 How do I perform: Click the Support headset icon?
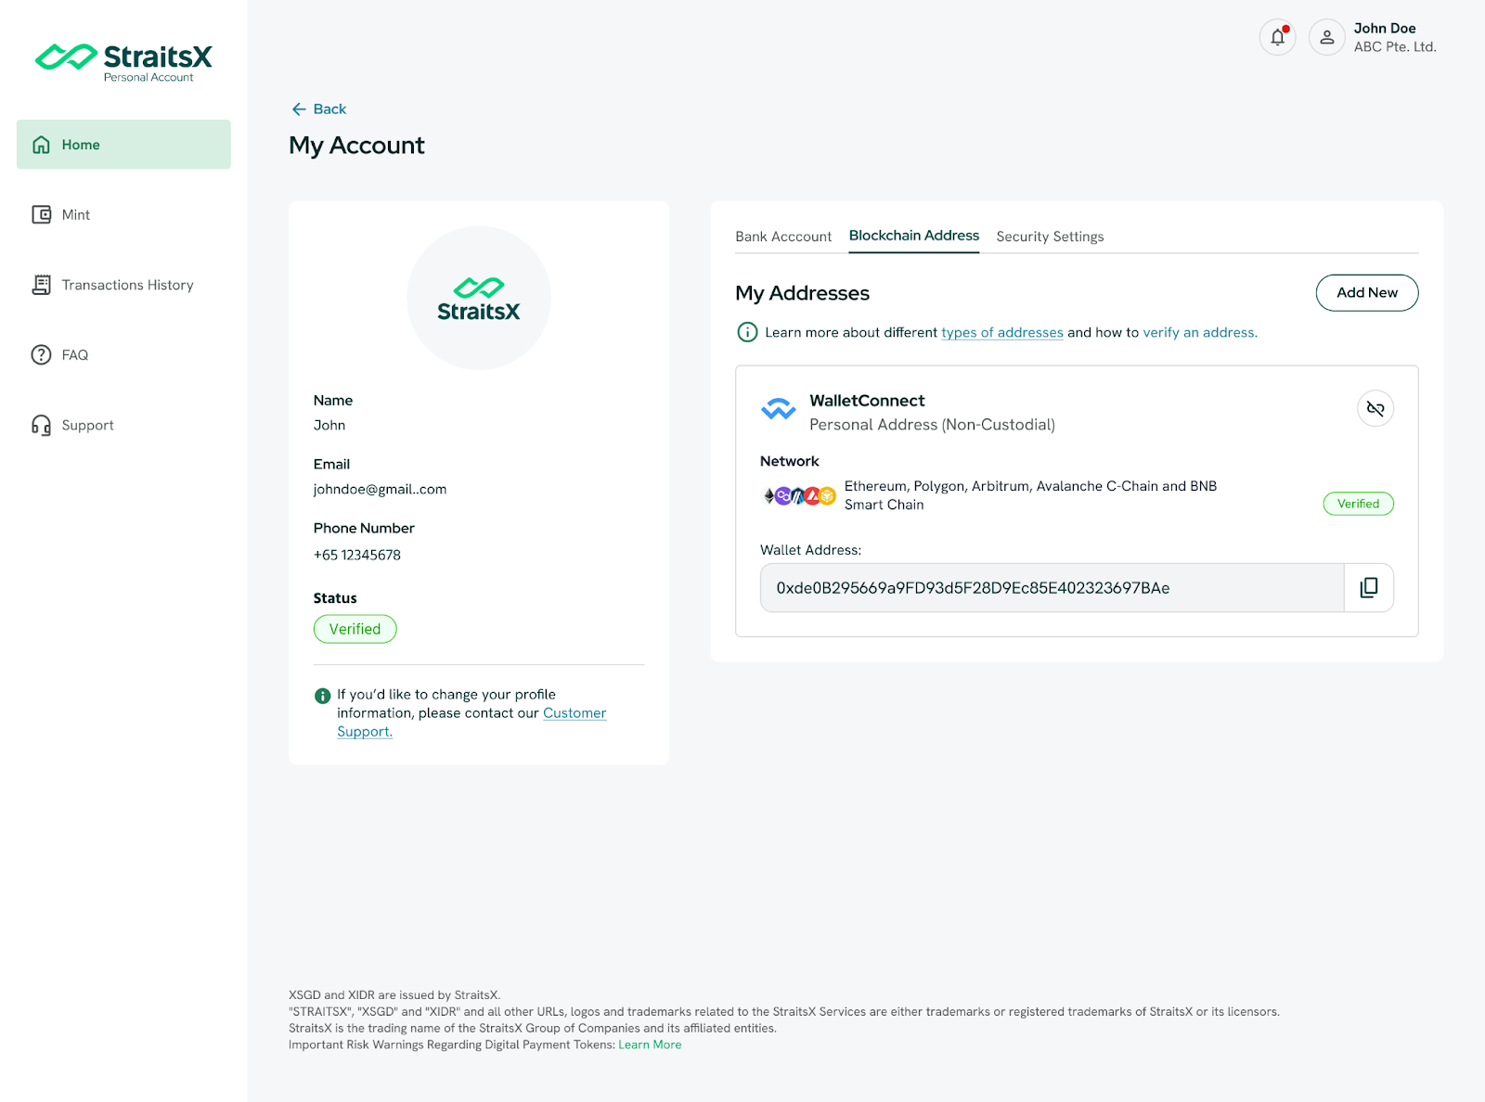pyautogui.click(x=41, y=425)
